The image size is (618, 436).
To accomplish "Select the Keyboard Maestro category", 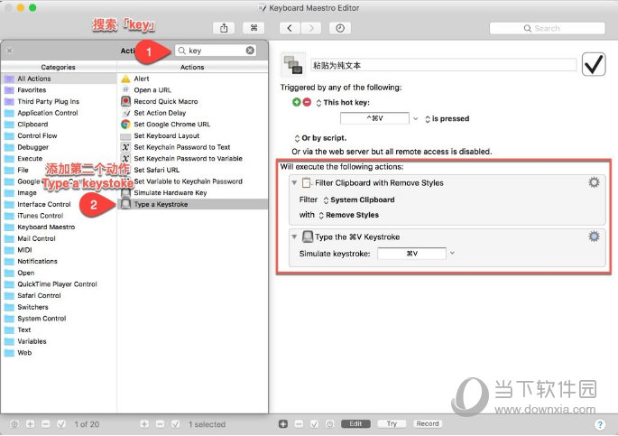I will (x=59, y=227).
